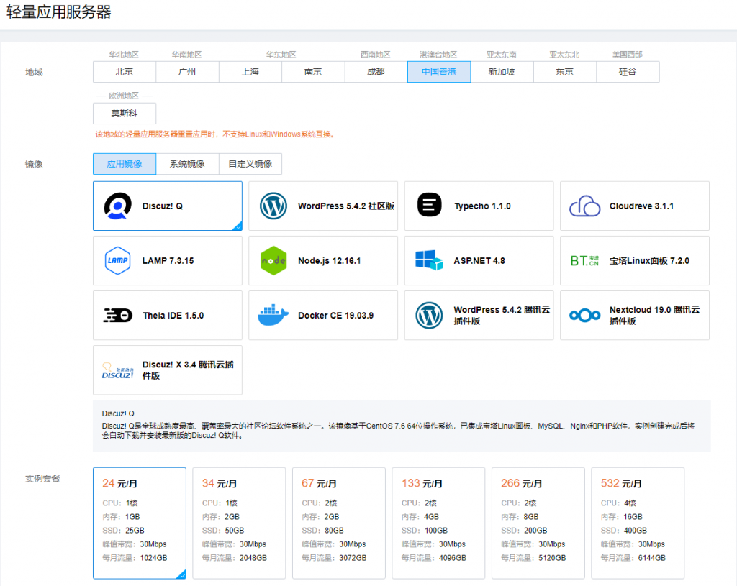
Task: Pick the 133 元/月 package with 4GB memory
Action: [438, 523]
